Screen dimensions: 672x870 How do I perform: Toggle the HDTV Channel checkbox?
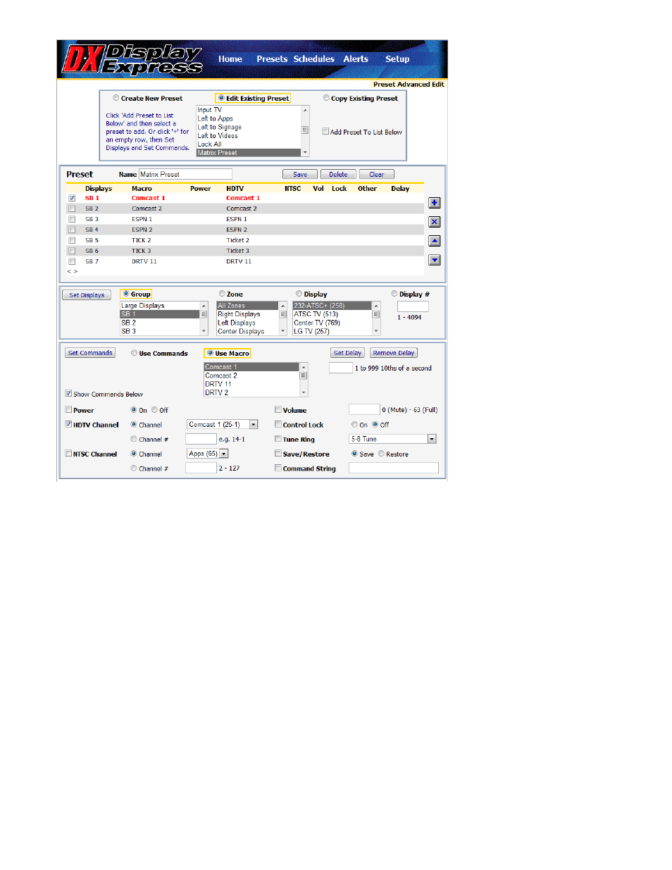point(68,424)
